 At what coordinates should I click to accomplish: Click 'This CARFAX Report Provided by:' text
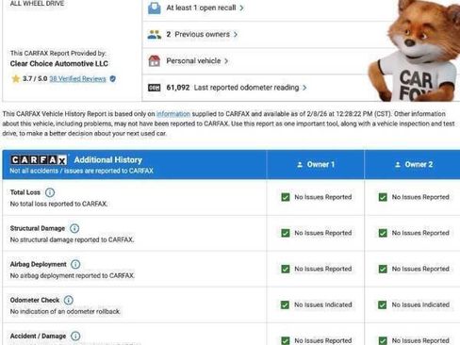point(58,53)
